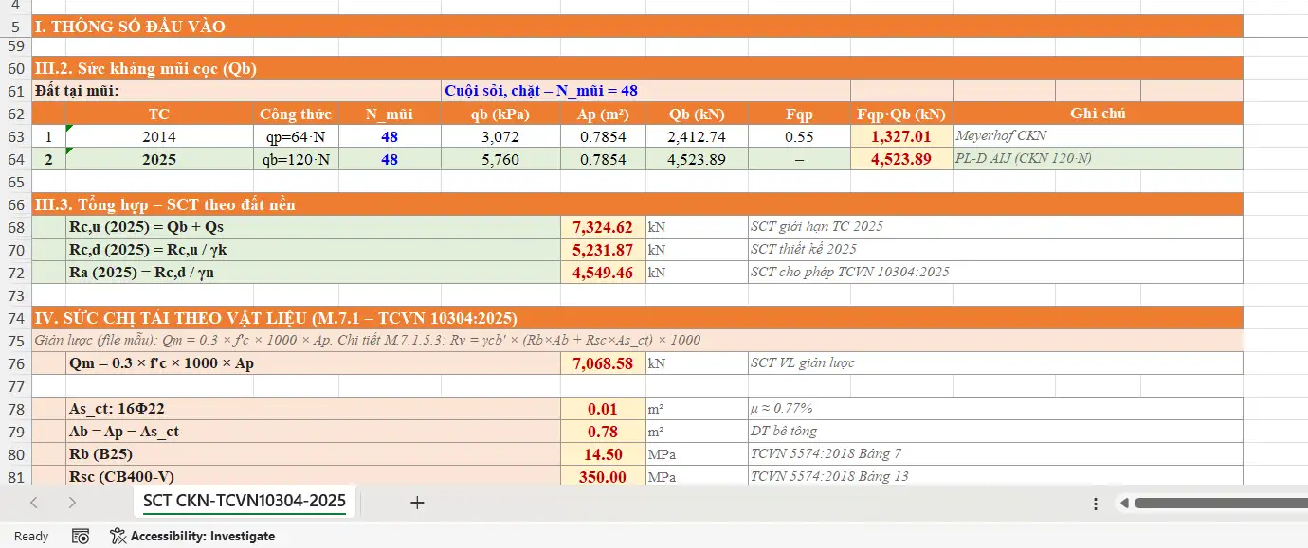
Task: Click the next sheet navigation arrow
Action: coord(72,503)
